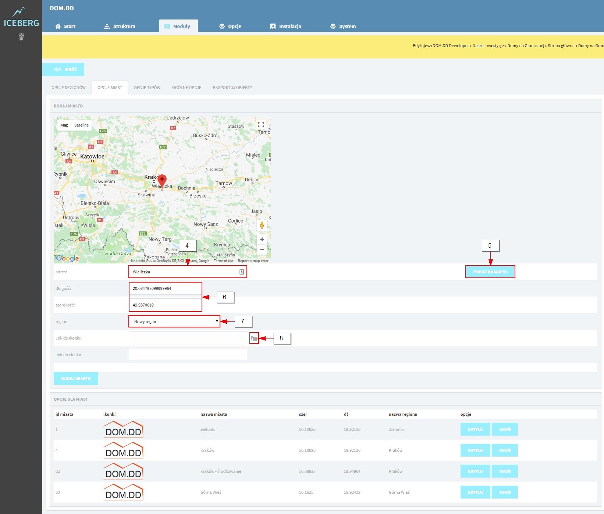Viewport: 604px width, 514px height.
Task: Click the DOM.DD icon in the Kraków row
Action: [124, 450]
